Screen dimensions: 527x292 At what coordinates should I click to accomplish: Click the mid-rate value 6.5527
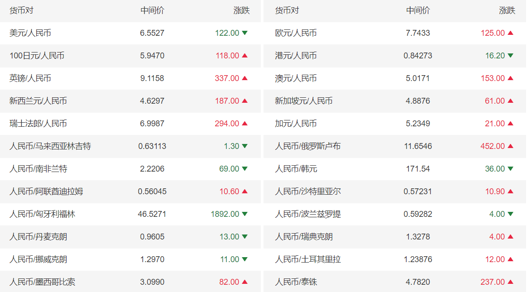click(152, 33)
